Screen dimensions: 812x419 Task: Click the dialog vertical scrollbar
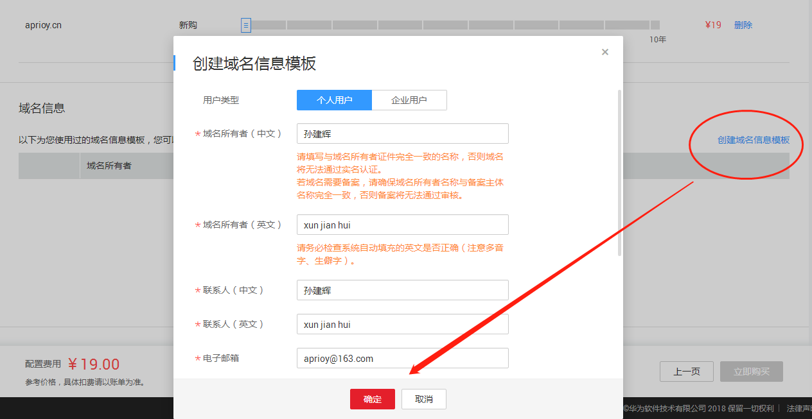[619, 173]
